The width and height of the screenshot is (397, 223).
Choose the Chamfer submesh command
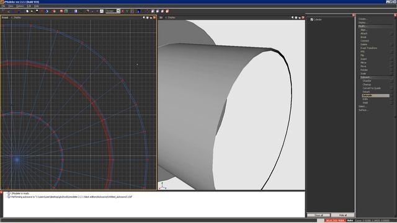click(x=367, y=81)
